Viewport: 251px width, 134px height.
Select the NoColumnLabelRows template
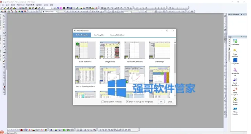tap(135, 52)
